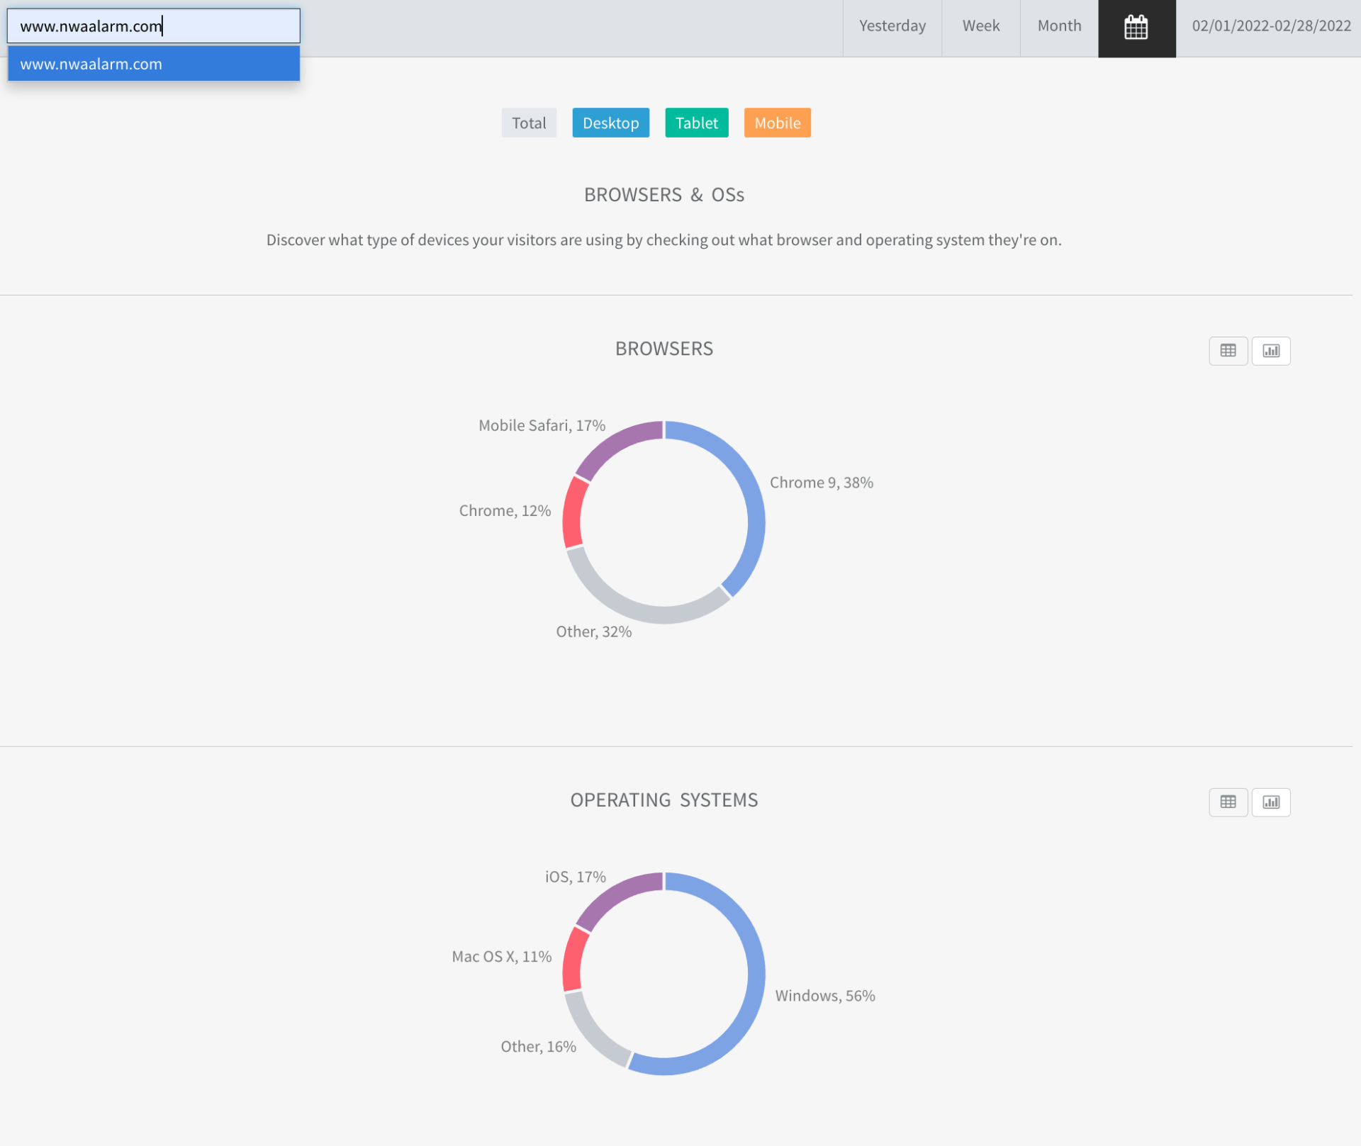Select the Yesterday time range
Screen dimensions: 1361x1146
pos(892,26)
